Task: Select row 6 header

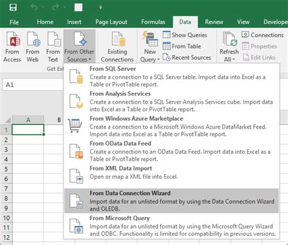Action: (6, 179)
